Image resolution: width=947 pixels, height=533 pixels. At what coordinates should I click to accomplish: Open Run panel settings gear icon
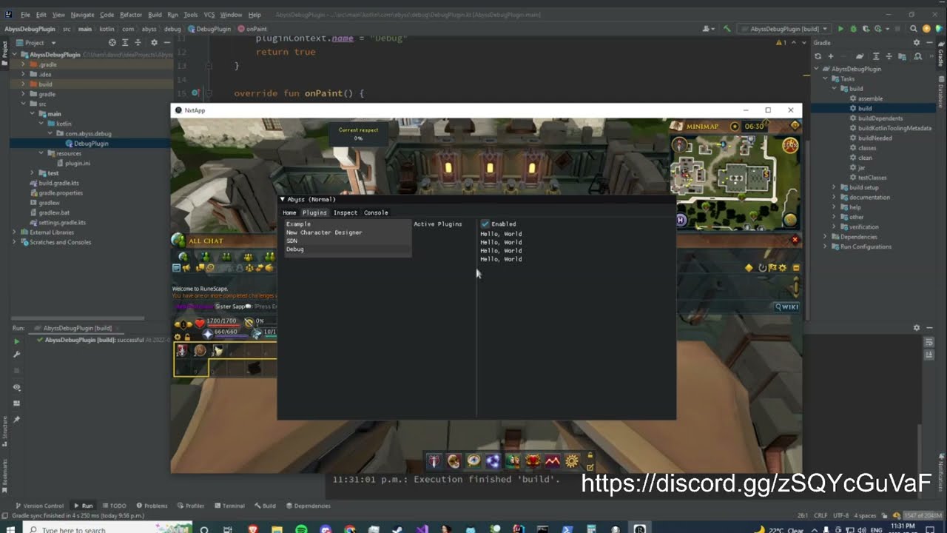(x=917, y=328)
